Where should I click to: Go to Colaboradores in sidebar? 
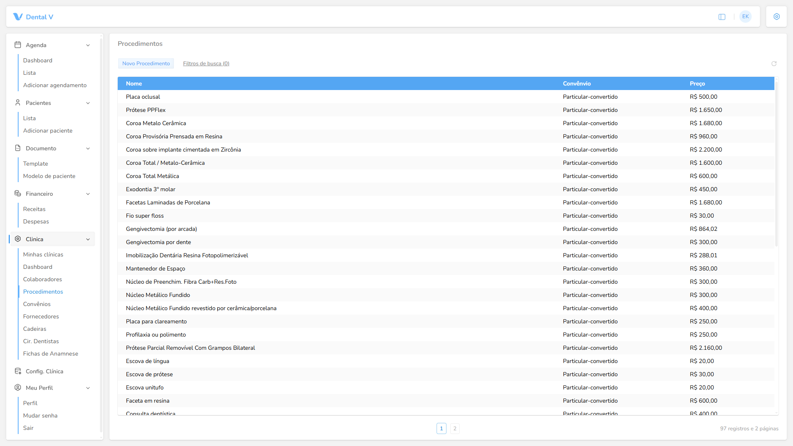click(x=43, y=279)
